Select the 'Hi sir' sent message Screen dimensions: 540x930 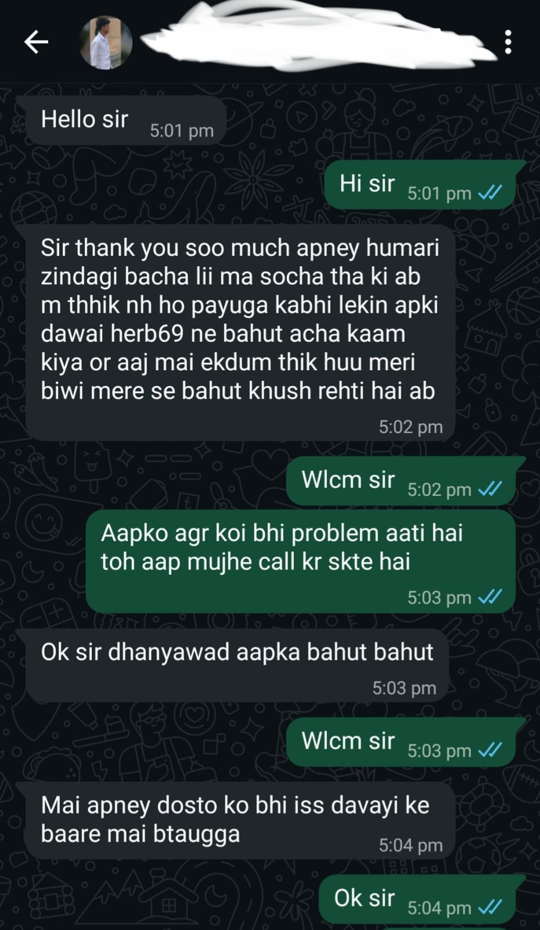pos(419,184)
